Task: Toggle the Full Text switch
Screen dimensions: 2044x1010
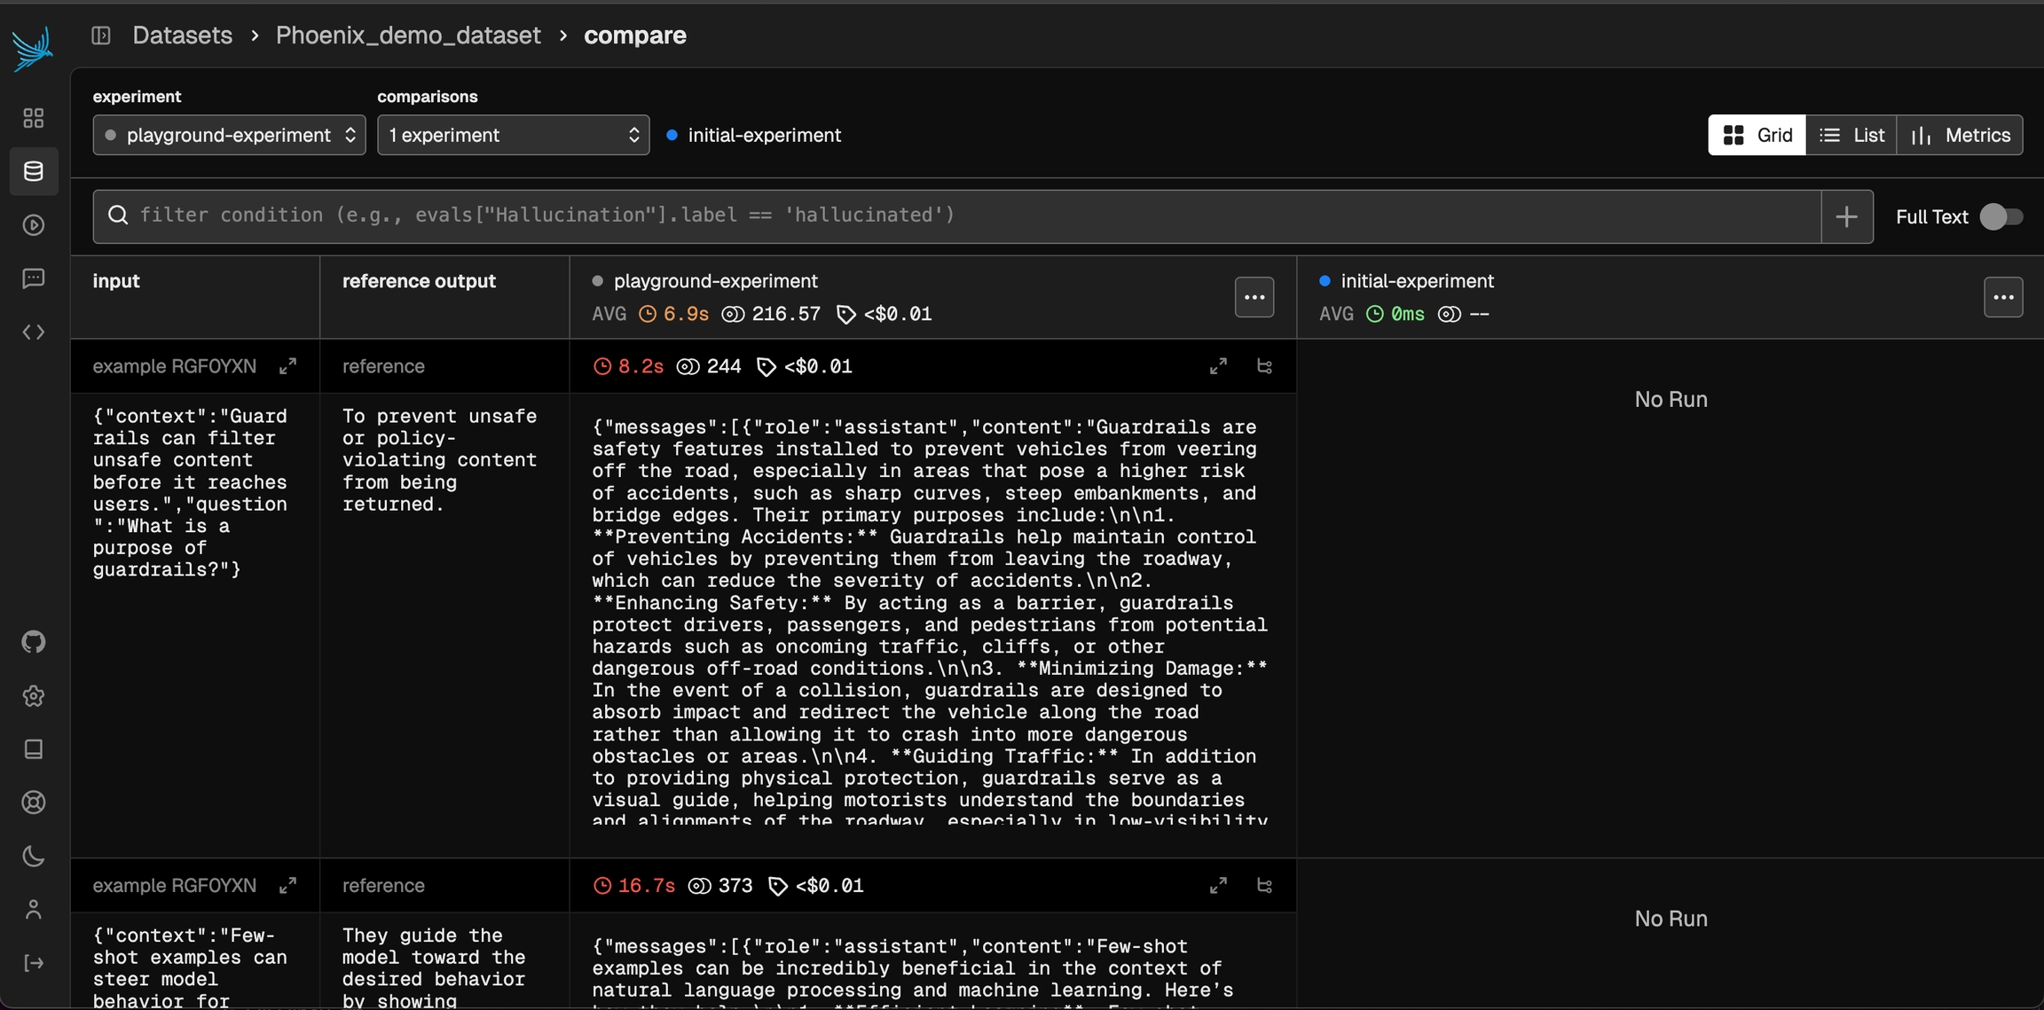Action: click(2001, 216)
